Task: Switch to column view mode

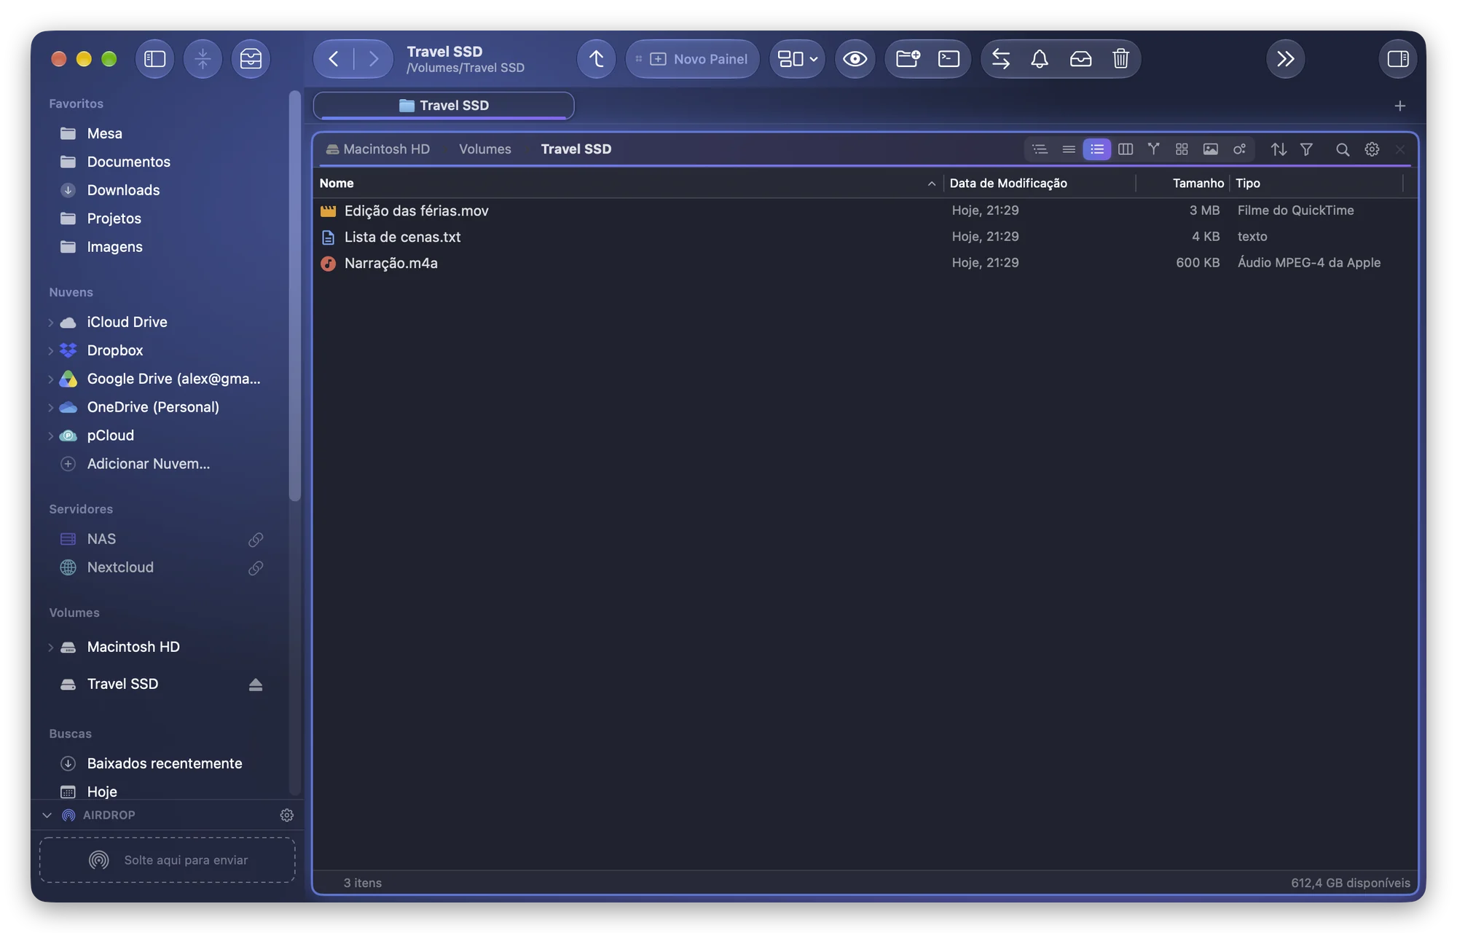Action: [x=1125, y=149]
